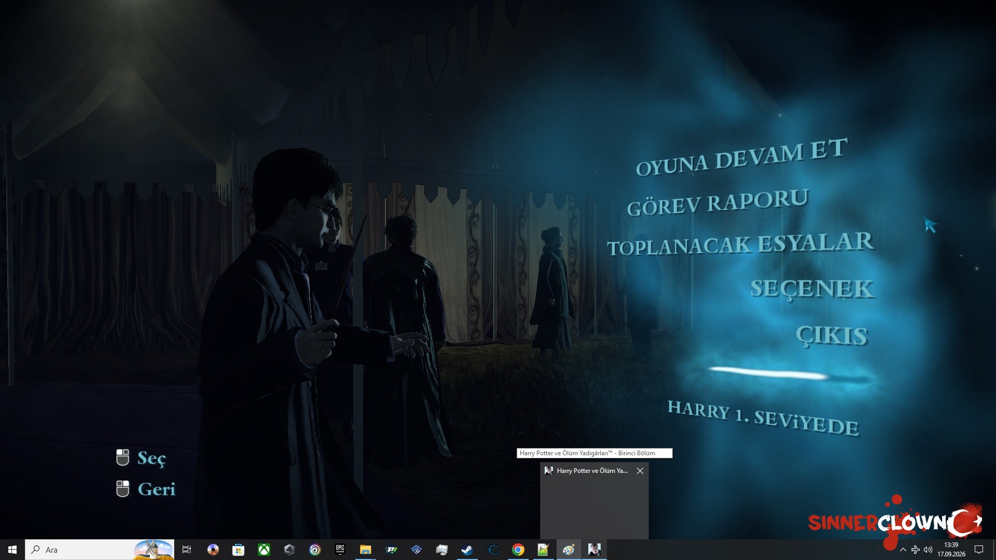Open the Xbox app
The width and height of the screenshot is (996, 560).
pos(264,550)
